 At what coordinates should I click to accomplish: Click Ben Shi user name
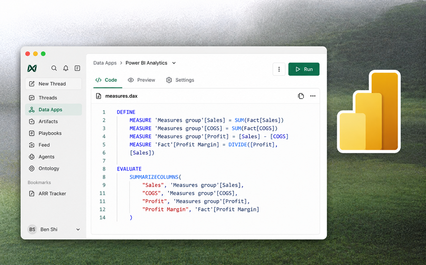pos(49,229)
